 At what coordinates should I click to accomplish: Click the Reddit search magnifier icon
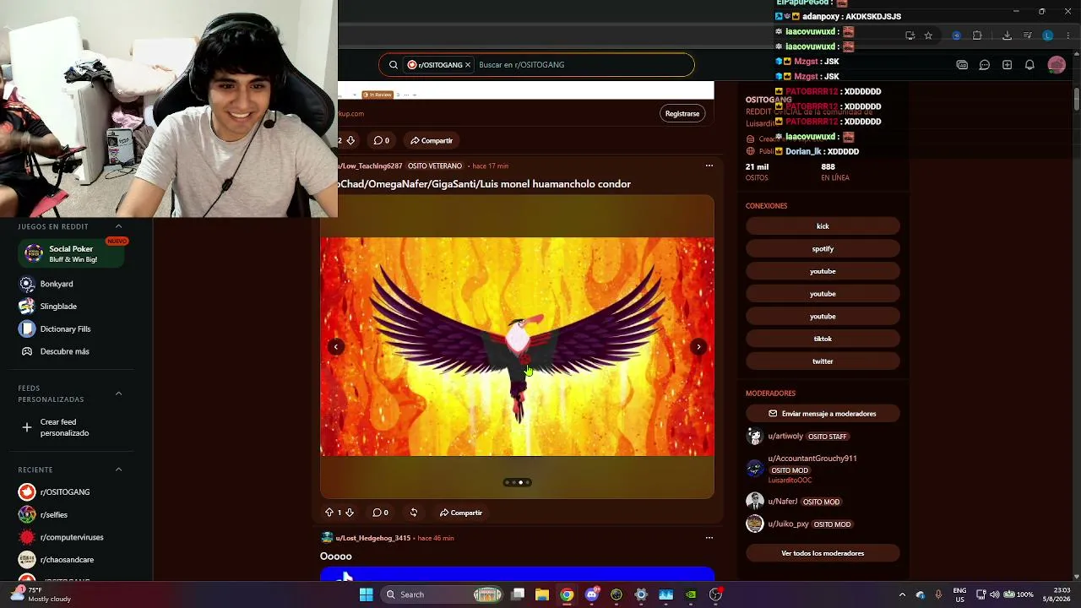(x=394, y=65)
